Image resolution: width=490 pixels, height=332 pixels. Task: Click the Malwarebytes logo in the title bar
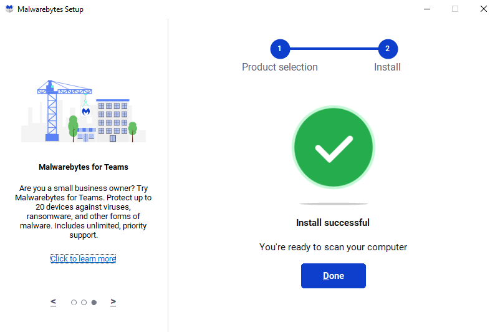[x=9, y=9]
